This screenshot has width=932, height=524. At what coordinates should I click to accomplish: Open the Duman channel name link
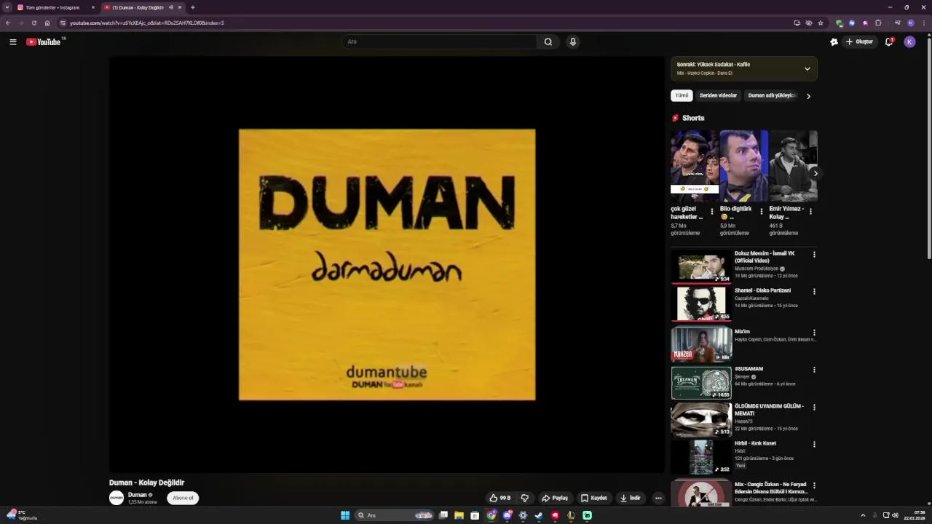click(138, 495)
